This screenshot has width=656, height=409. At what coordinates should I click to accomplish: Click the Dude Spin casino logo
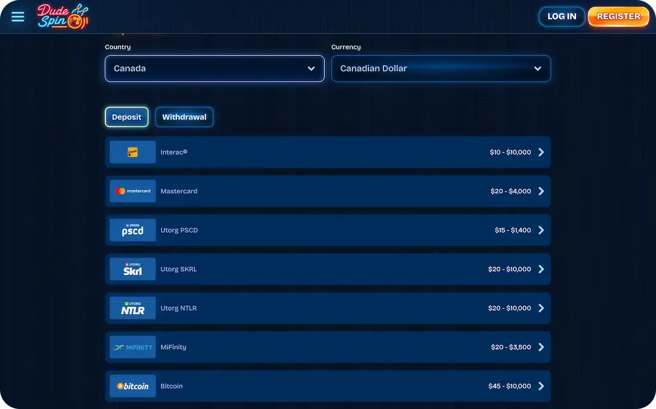click(62, 16)
